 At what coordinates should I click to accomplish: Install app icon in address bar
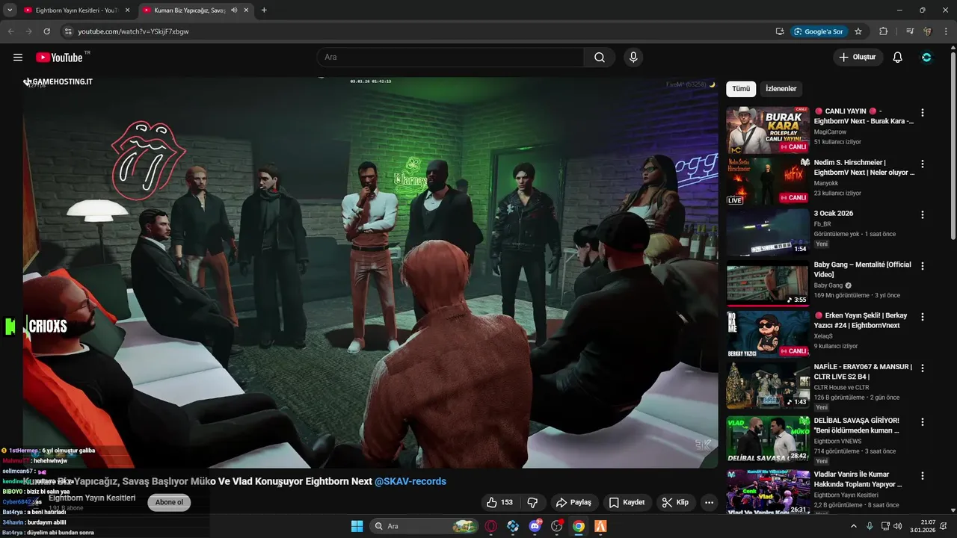tap(780, 31)
